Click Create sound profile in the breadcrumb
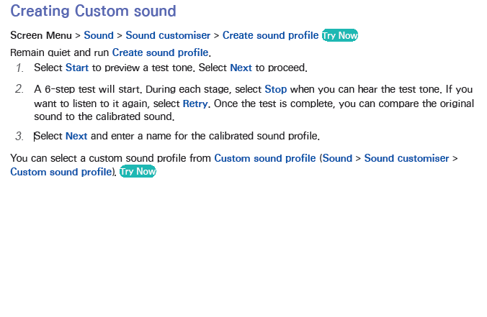Viewport: 487px width, 317px height. (x=271, y=35)
